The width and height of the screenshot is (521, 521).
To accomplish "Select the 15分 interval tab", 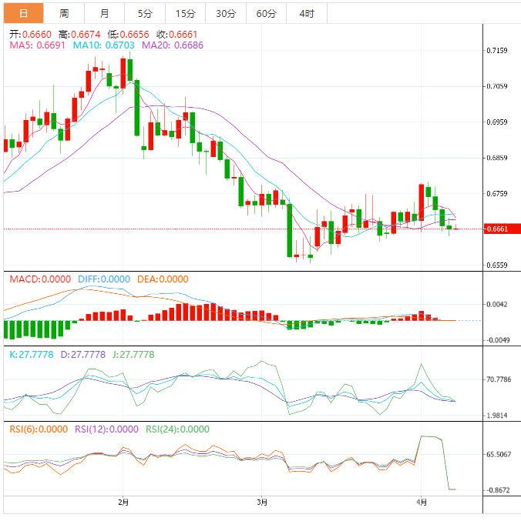I will pyautogui.click(x=185, y=14).
